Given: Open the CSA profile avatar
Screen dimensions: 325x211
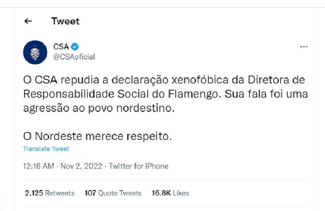Looking at the screenshot, I should tap(35, 52).
